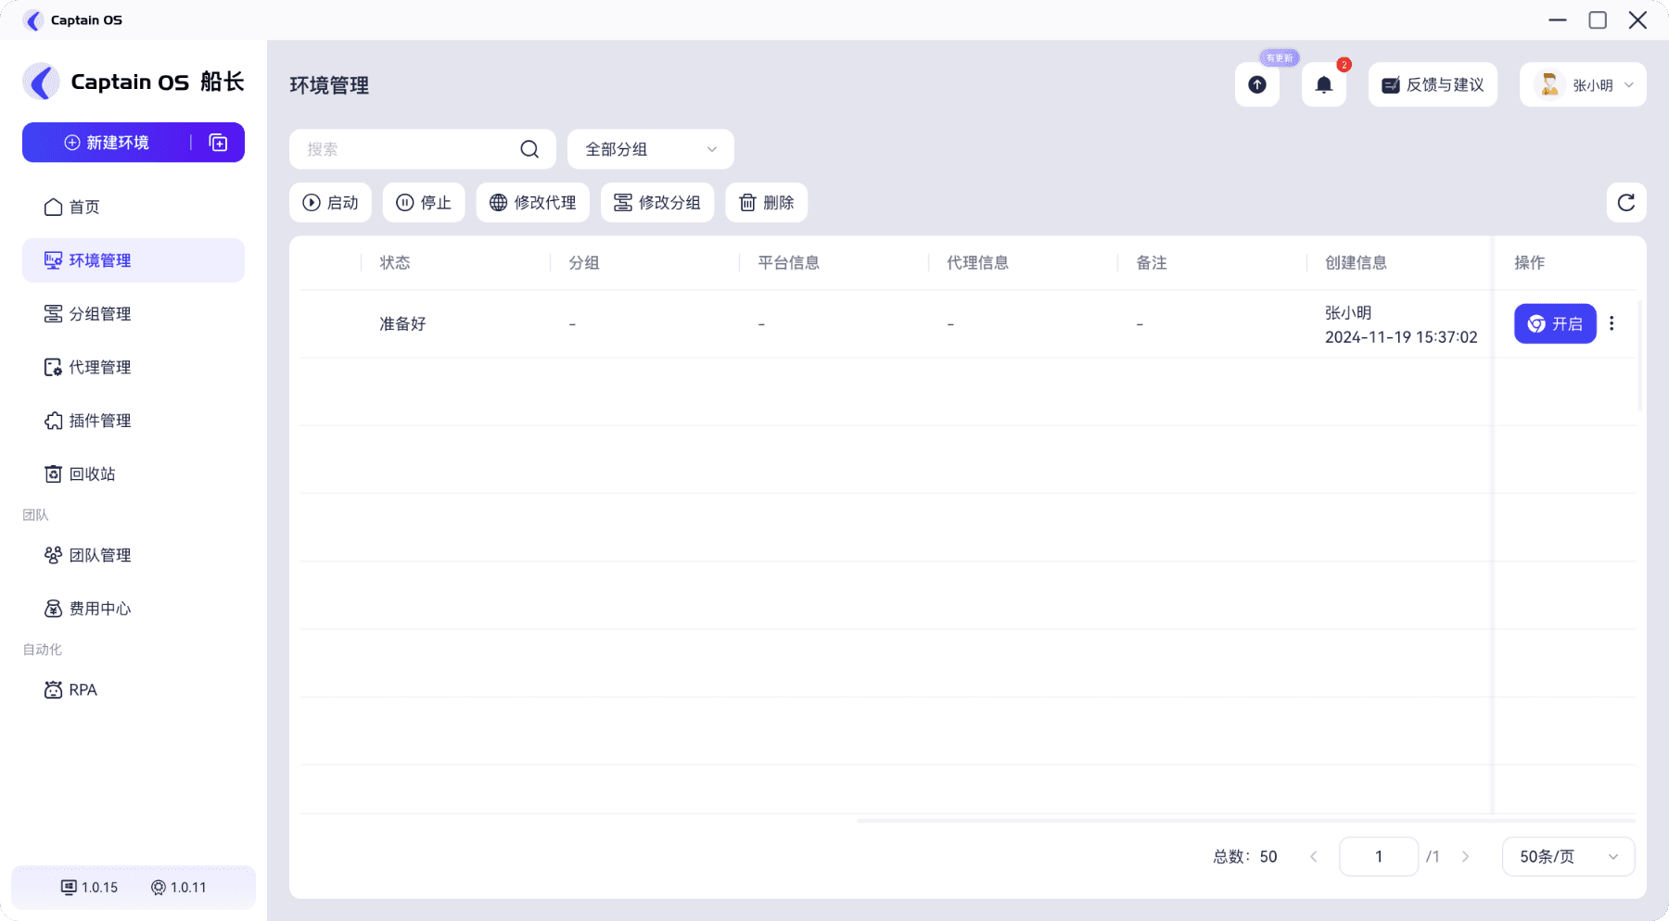Viewport: 1669px width, 921px height.
Task: Open the RPA automation page
Action: [83, 690]
